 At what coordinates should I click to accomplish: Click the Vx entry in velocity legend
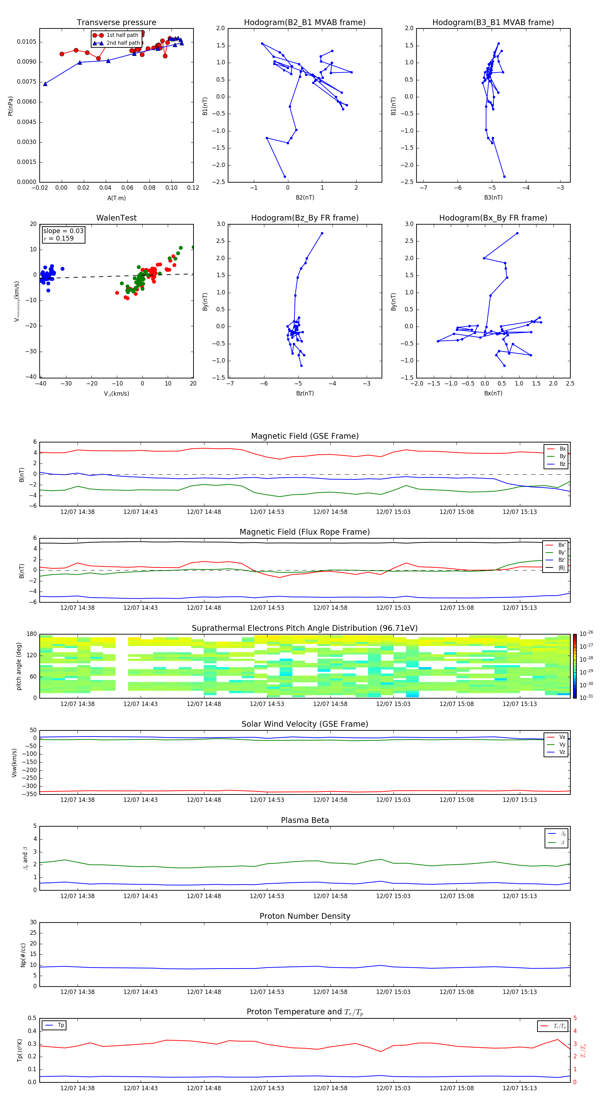tap(556, 737)
